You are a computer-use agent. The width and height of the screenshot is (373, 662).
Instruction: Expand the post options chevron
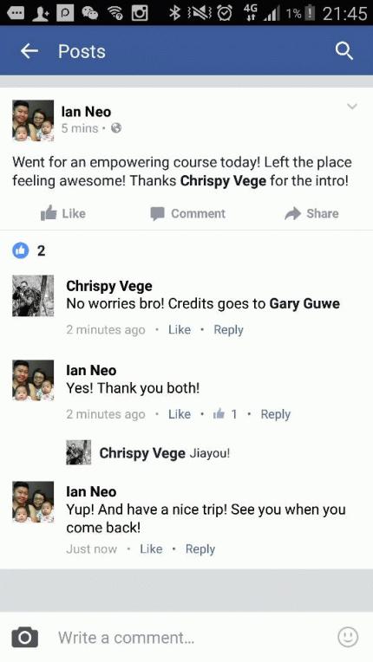coord(352,107)
